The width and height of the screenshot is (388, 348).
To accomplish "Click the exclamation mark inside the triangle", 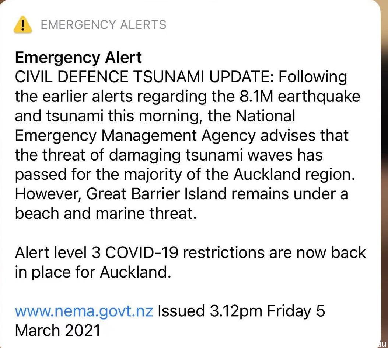I will point(22,25).
